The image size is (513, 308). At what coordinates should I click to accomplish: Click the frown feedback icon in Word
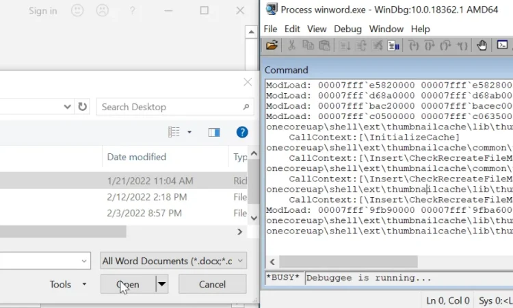click(x=102, y=10)
